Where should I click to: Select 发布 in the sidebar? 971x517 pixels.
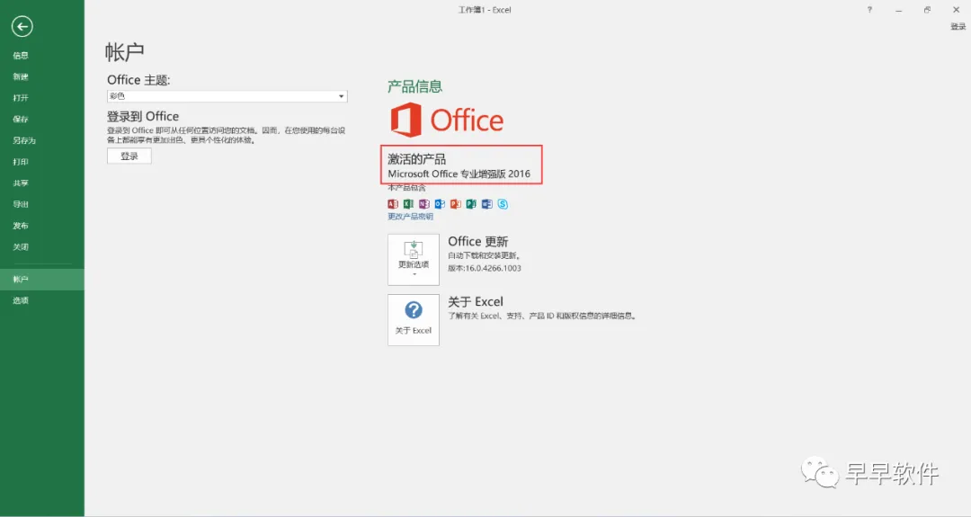[x=42, y=226]
